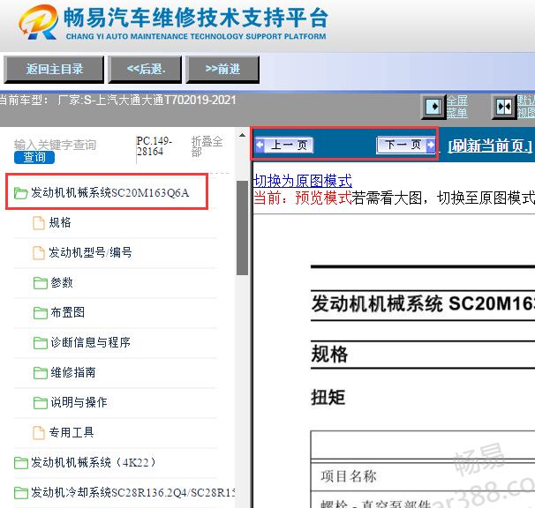Screen dimensions: 535x508
Task: Click the 全屏菜单 arrow icon
Action: pos(433,107)
